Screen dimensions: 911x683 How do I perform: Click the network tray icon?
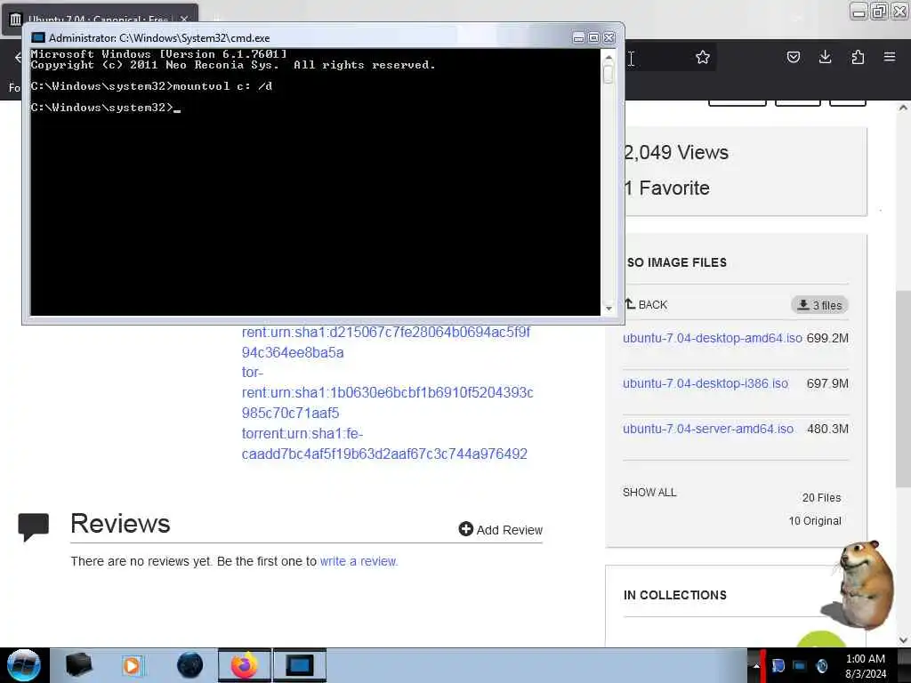point(800,666)
